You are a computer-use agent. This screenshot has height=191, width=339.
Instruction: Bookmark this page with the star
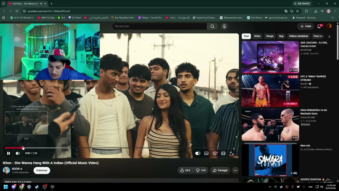point(298,11)
